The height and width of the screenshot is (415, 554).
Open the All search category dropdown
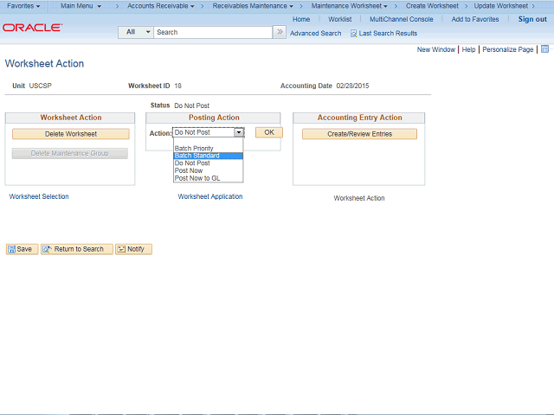tap(136, 32)
